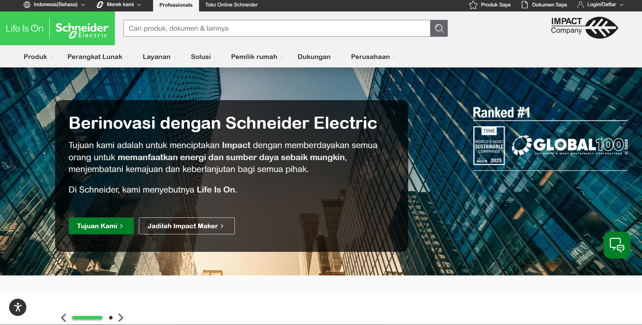Select the second carousel slide dot
This screenshot has height=325, width=642.
click(x=111, y=318)
